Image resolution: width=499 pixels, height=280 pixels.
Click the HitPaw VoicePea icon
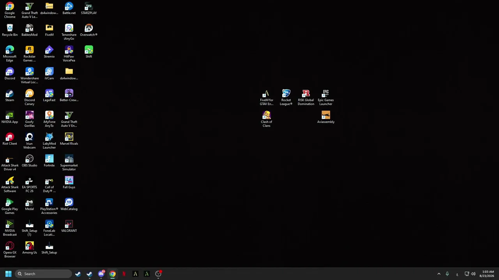(69, 54)
